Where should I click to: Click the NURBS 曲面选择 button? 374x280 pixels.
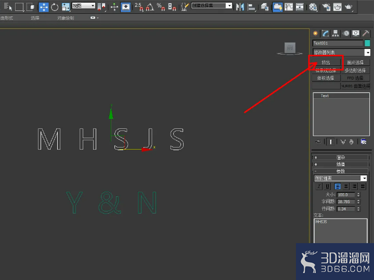(x=355, y=86)
